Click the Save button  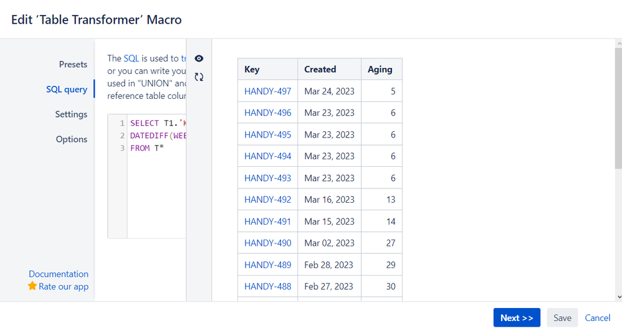pos(562,317)
